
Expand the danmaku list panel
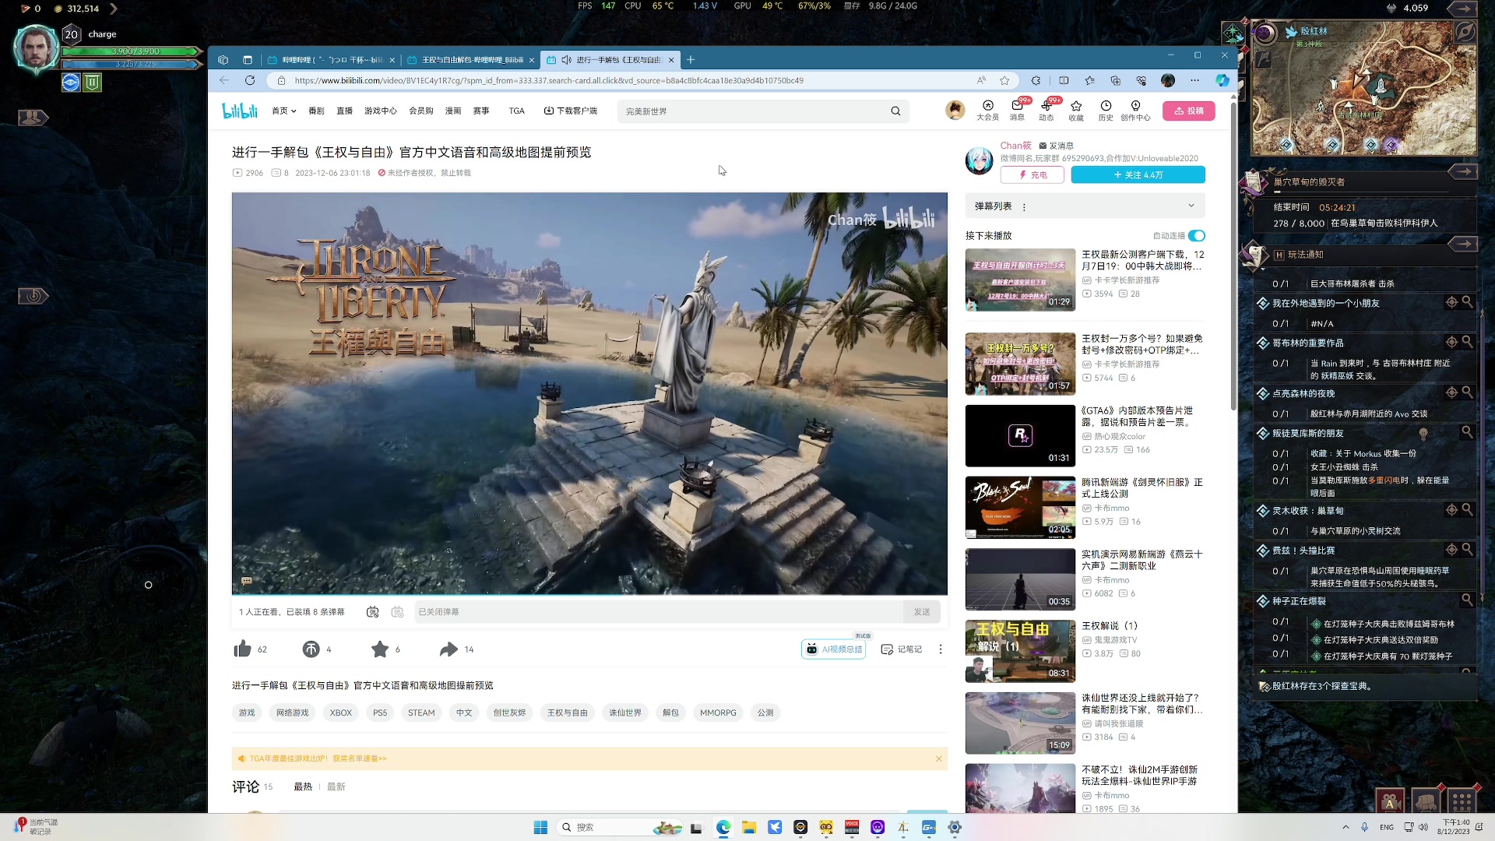[1191, 206]
